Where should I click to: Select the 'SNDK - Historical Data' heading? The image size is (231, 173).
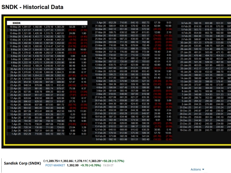(x=33, y=7)
